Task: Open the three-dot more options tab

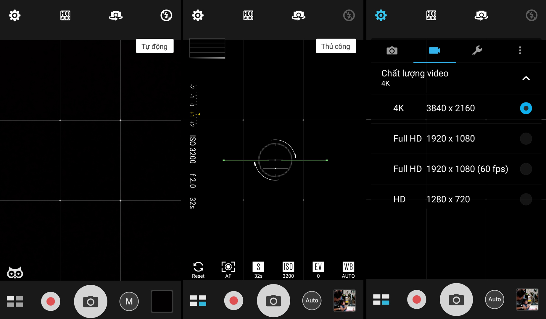Action: coord(520,51)
